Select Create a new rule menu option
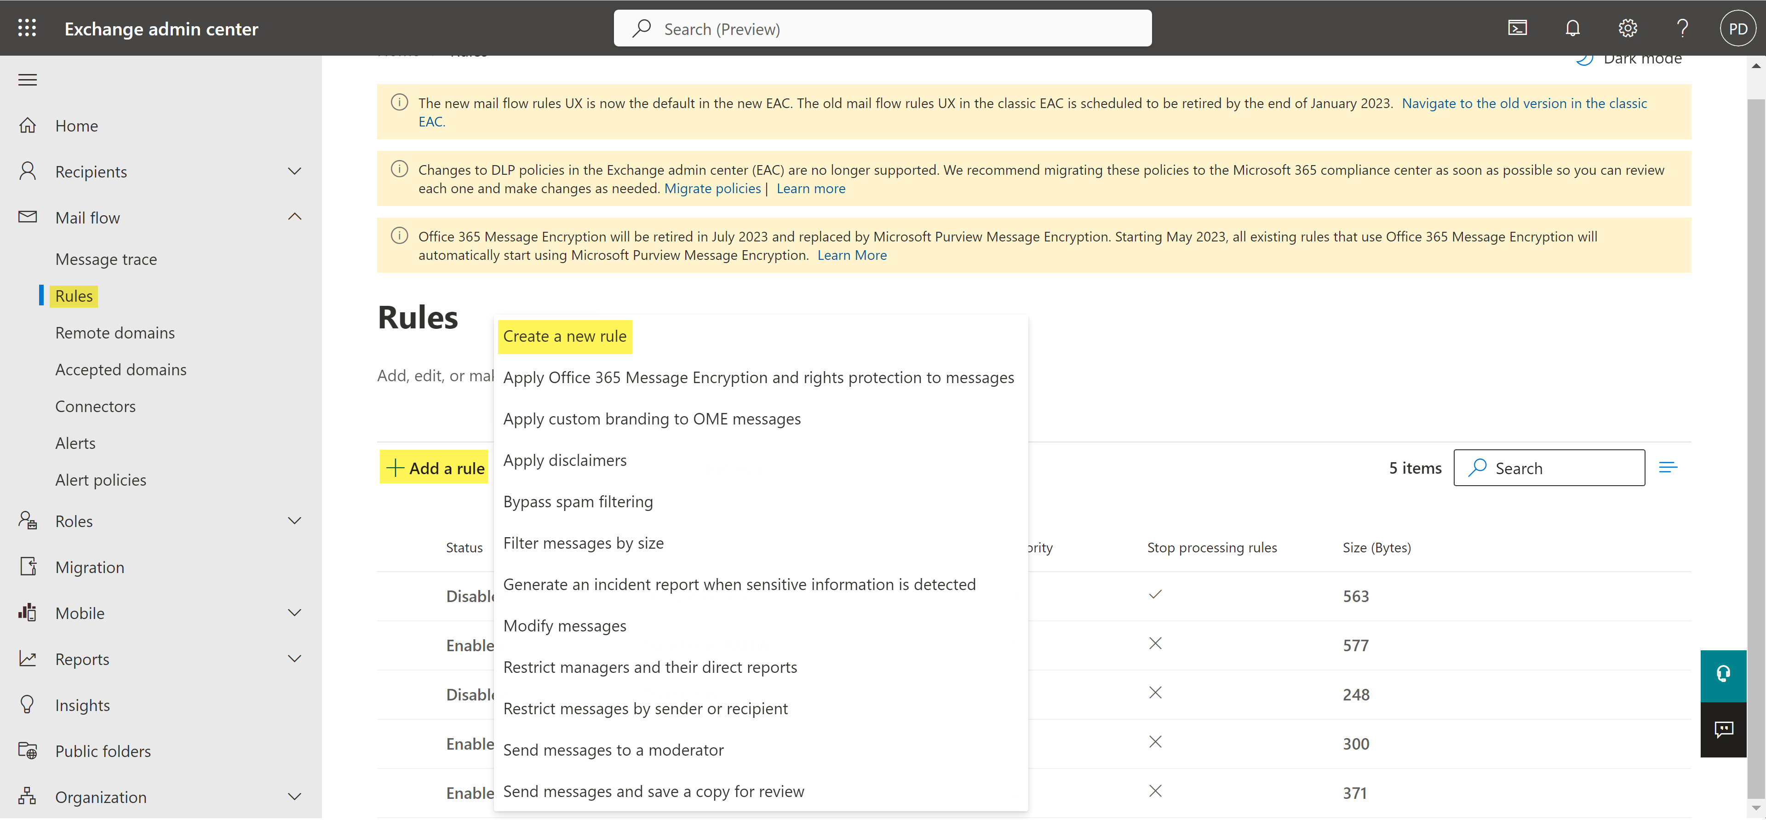 pyautogui.click(x=564, y=337)
